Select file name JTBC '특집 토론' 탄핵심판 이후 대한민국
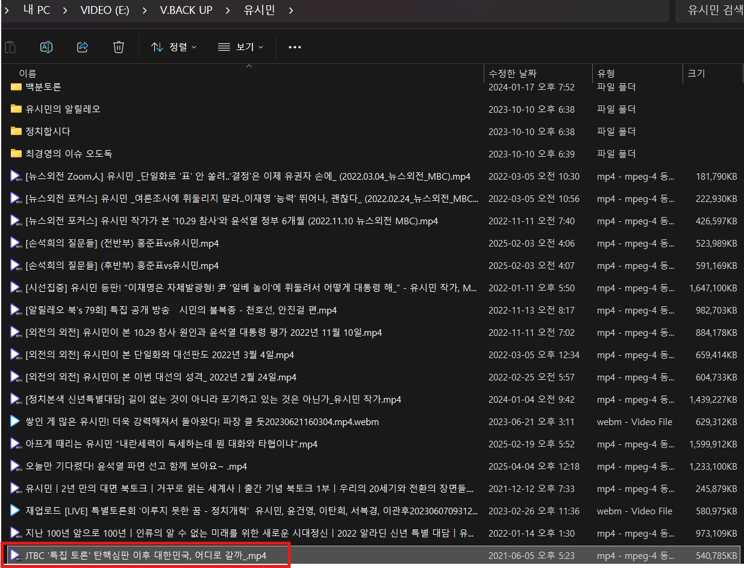 pos(146,555)
